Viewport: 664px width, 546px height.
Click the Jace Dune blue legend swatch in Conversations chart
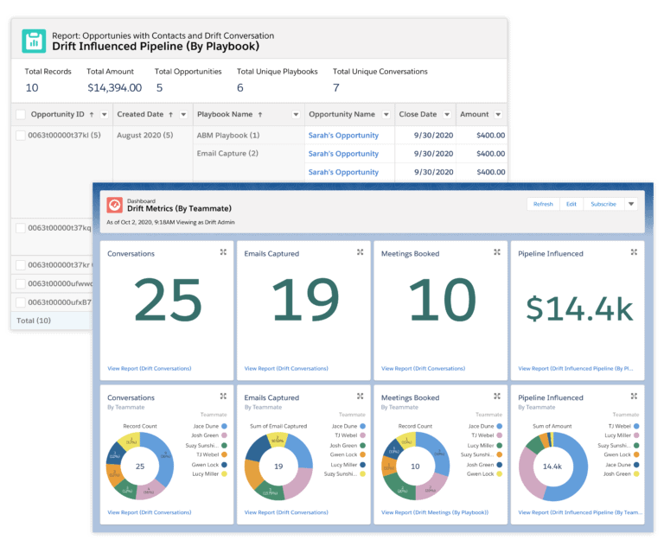click(x=224, y=426)
